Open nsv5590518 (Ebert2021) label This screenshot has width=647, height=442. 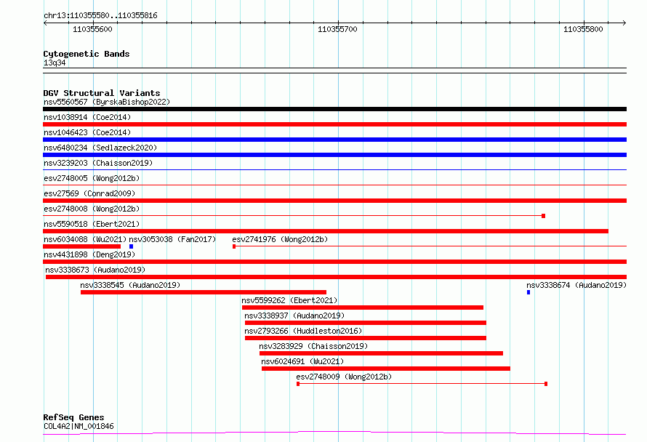(92, 224)
